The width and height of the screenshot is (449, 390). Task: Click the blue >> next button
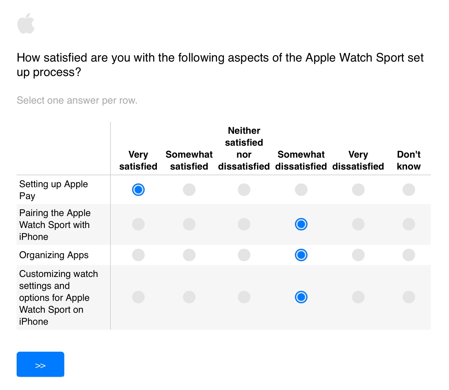(x=40, y=364)
